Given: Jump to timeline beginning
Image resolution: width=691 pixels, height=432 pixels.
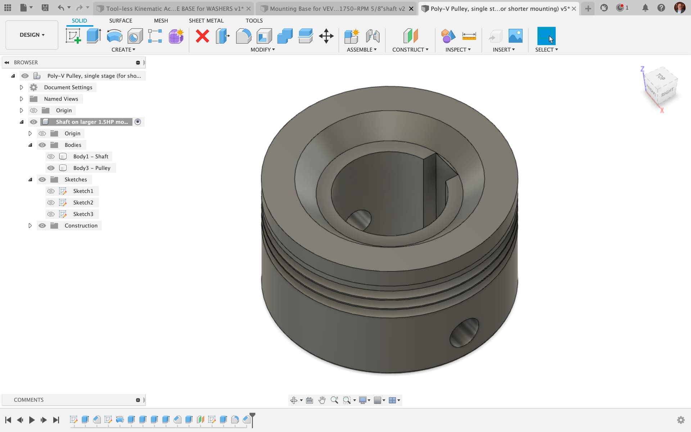Looking at the screenshot, I should point(8,420).
